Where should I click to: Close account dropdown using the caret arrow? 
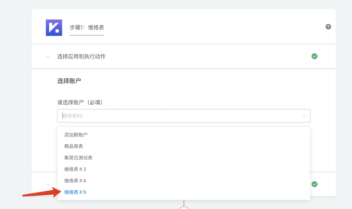click(x=304, y=116)
